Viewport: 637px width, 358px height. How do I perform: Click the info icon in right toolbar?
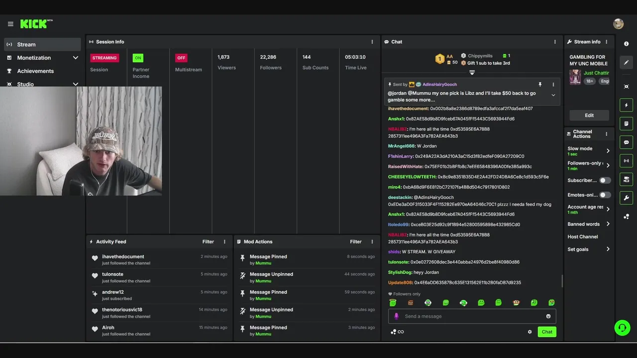(x=626, y=44)
